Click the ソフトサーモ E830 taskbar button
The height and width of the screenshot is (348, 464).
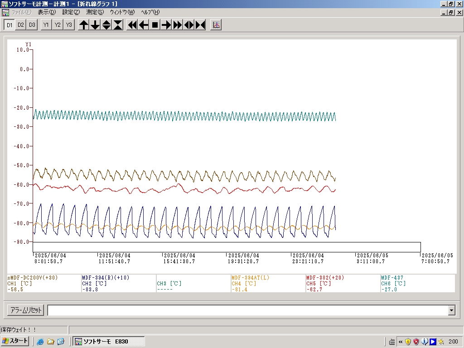point(109,342)
